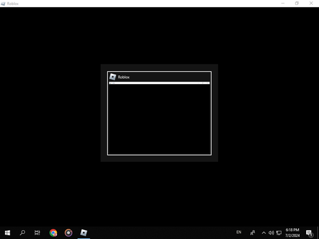Viewport: 319px width, 239px height.
Task: Launch Google Chrome from the taskbar
Action: click(54, 233)
